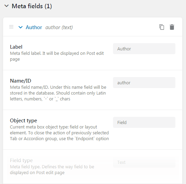Image resolution: width=186 pixels, height=184 pixels.
Task: Focus the Label input containing Author
Action: (144, 49)
